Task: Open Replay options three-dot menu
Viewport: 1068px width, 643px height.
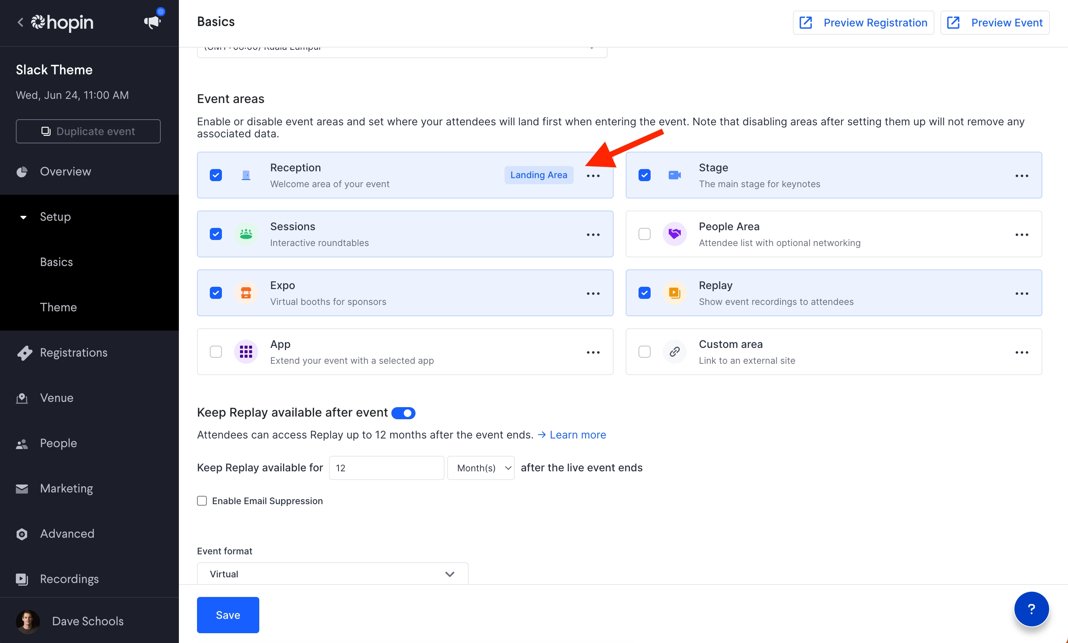Action: click(1021, 293)
